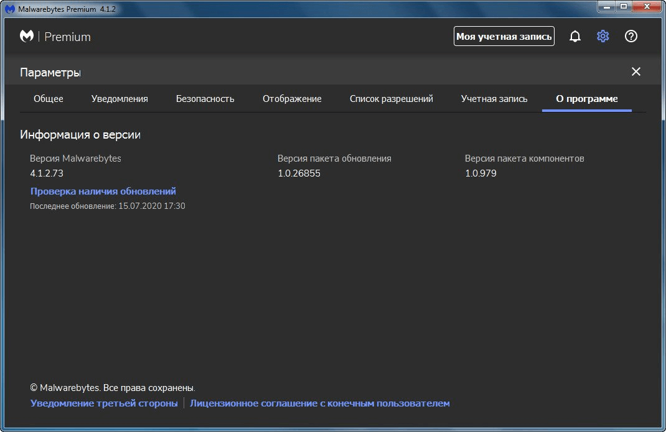Click Проверка наличия обновлений link

103,191
